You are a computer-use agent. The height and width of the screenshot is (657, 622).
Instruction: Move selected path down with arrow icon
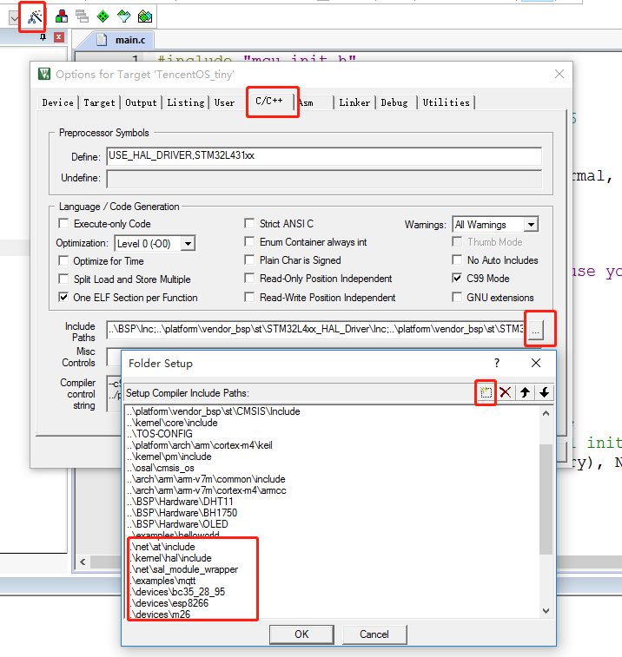point(545,392)
